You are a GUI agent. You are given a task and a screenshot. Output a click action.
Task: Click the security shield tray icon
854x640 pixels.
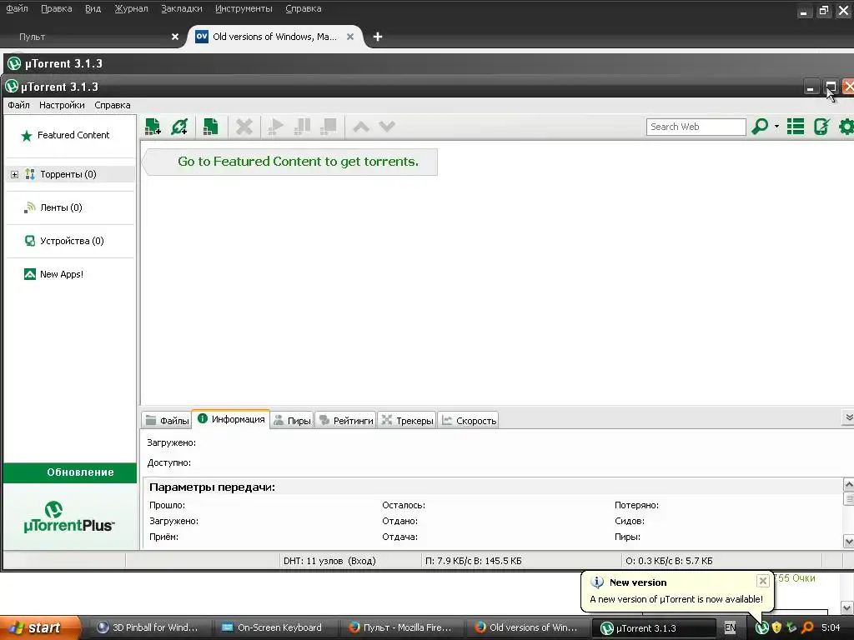(776, 627)
